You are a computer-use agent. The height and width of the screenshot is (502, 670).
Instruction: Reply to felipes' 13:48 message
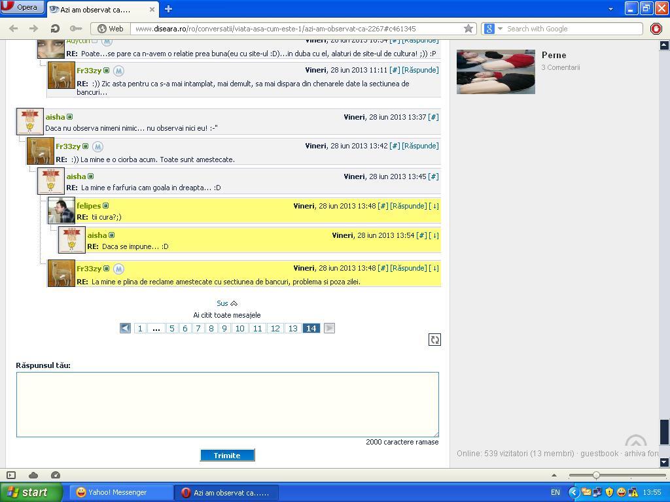(x=408, y=206)
